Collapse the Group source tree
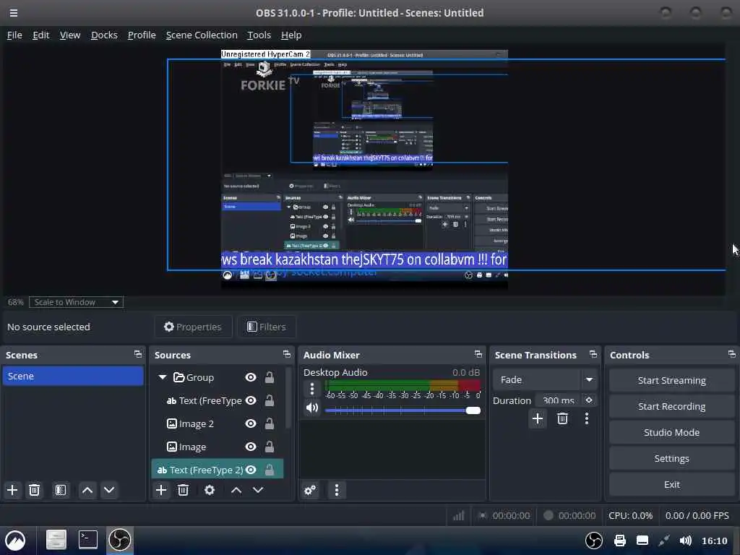Screen dimensions: 740x555 [x=163, y=377]
